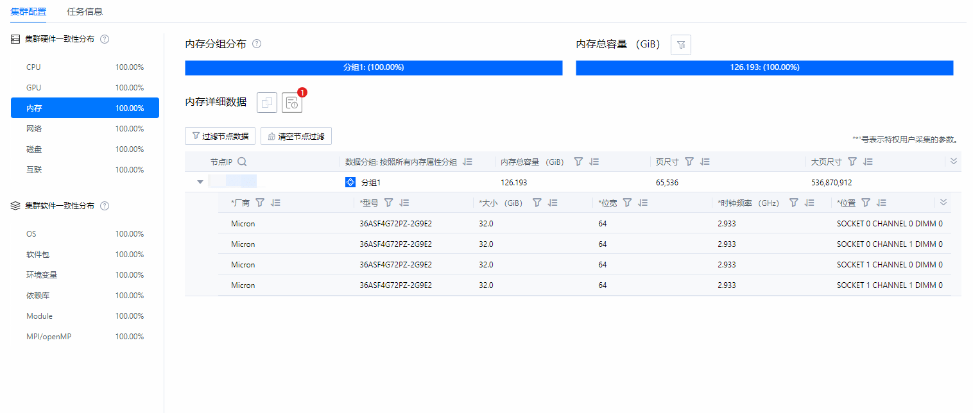Select 软件包 in the sidebar
Image resolution: width=973 pixels, height=413 pixels.
[x=85, y=255]
